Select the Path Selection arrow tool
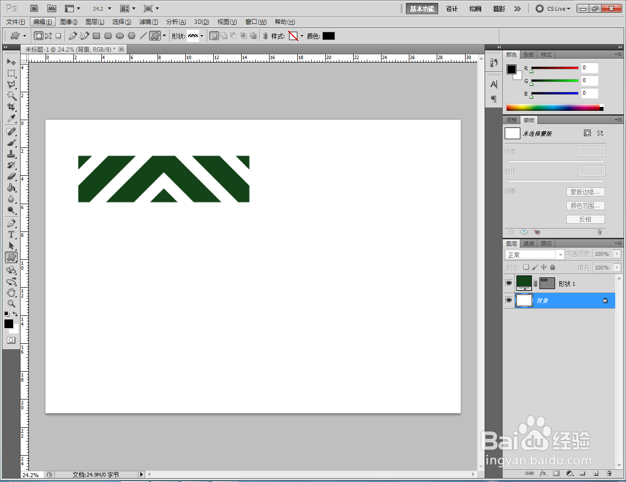Screen dimensions: 626x482 (11, 246)
